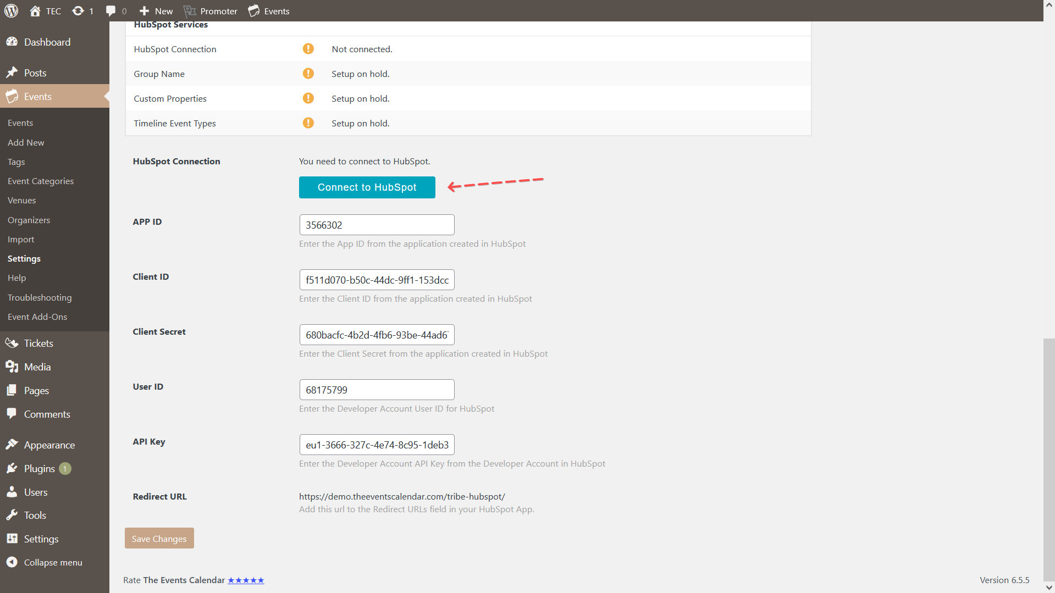Click the Timeline Event Types warning icon
This screenshot has width=1055, height=593.
[x=308, y=123]
